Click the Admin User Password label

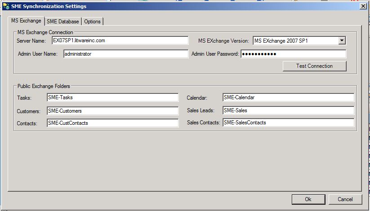coord(215,54)
